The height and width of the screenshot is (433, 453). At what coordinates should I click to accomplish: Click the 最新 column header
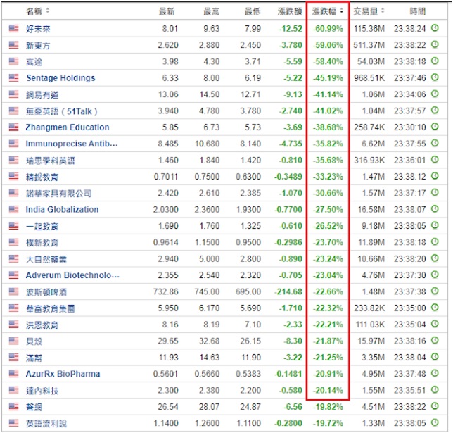pos(167,11)
